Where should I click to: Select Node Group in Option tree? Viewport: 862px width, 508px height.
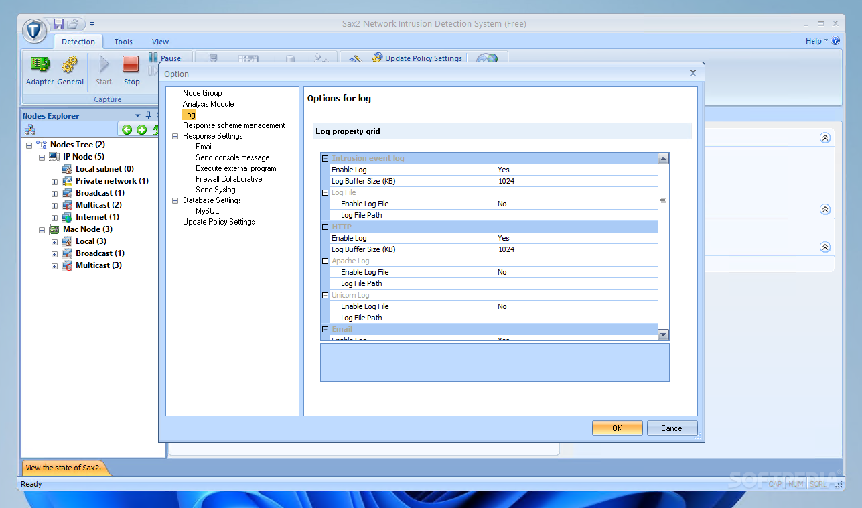[202, 93]
